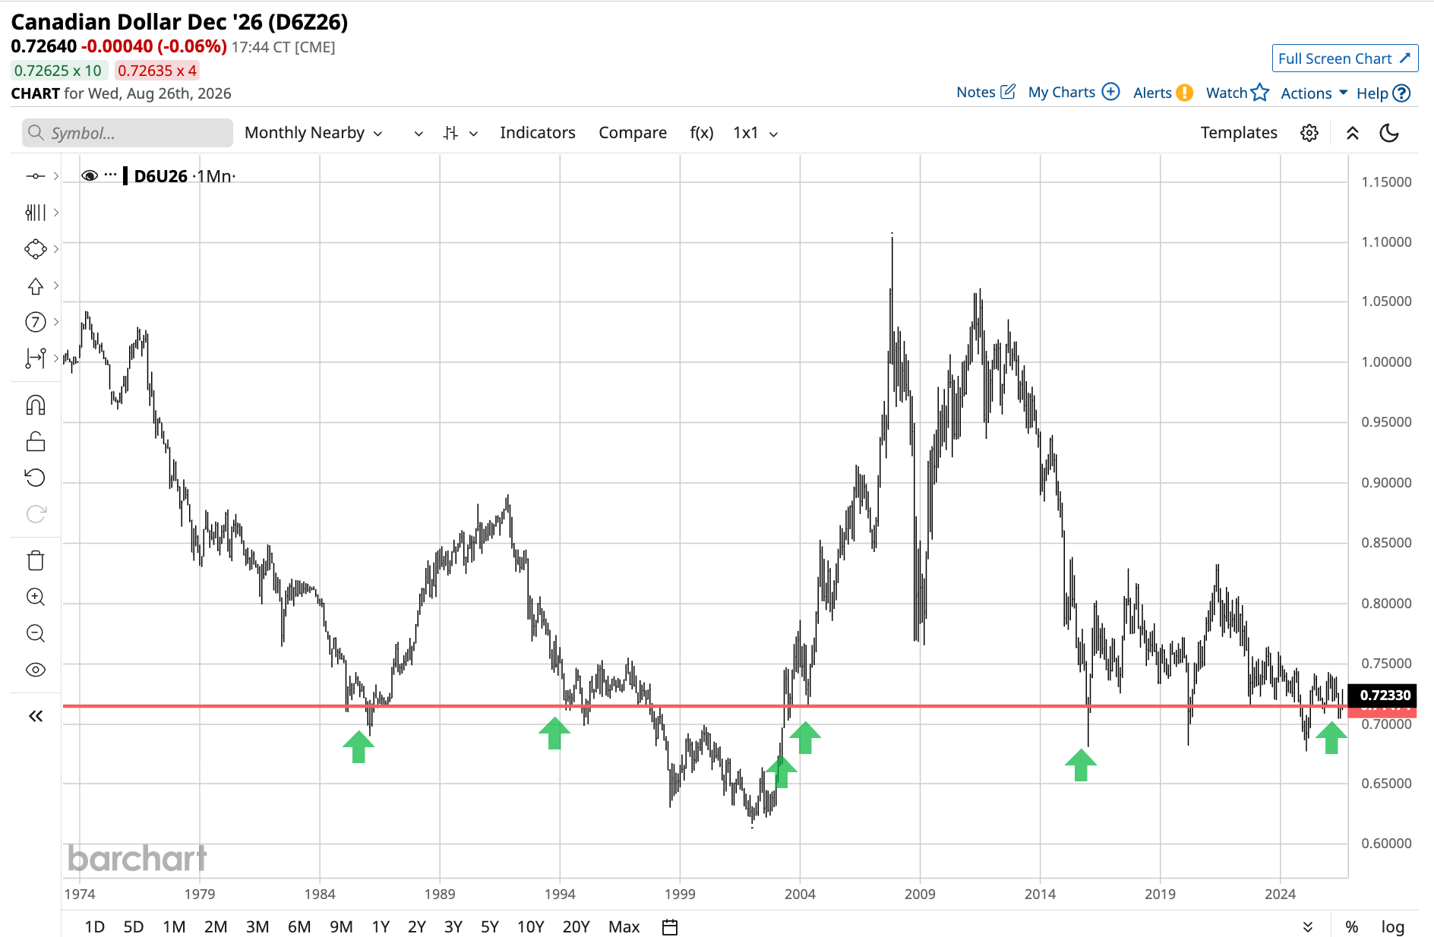Select the line drawing tool
1434x937 pixels.
tap(35, 176)
